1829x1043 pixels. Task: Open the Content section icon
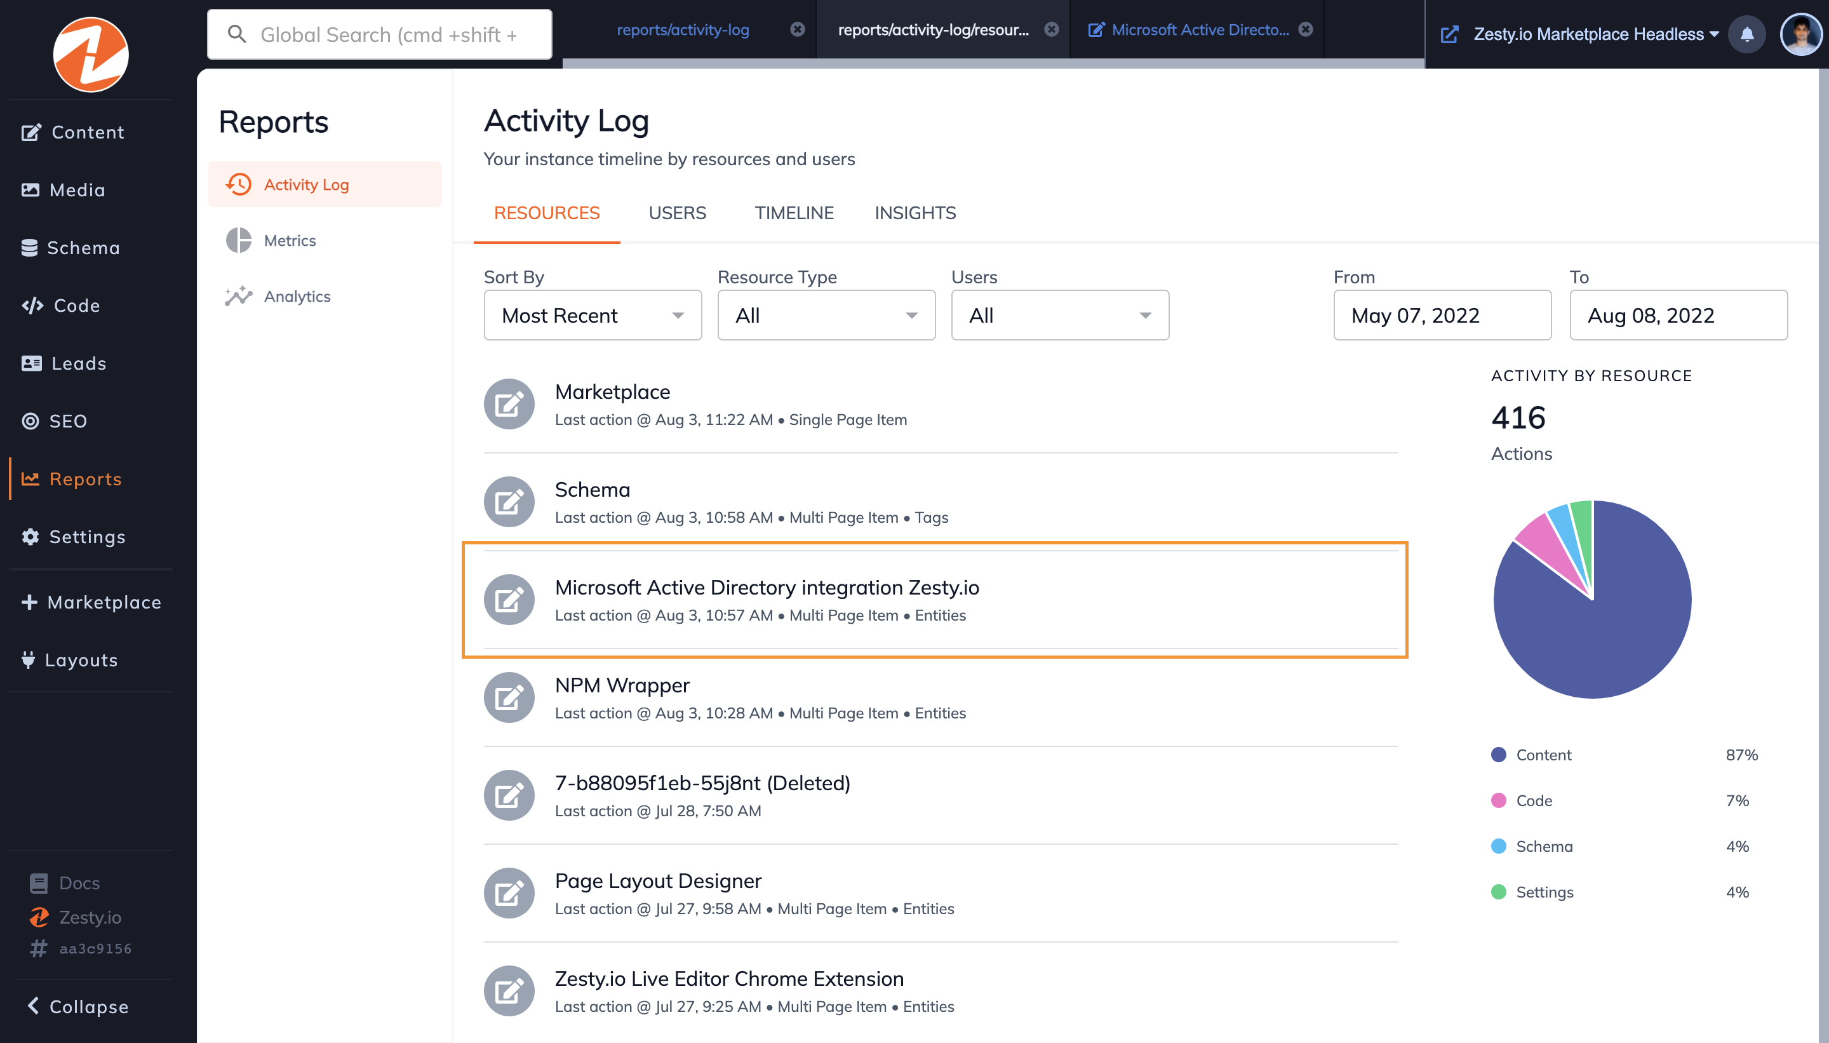(30, 133)
